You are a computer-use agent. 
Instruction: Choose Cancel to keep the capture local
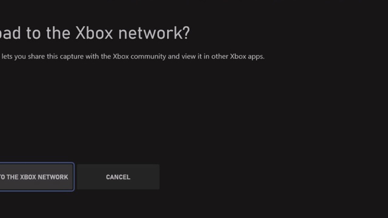tap(118, 177)
